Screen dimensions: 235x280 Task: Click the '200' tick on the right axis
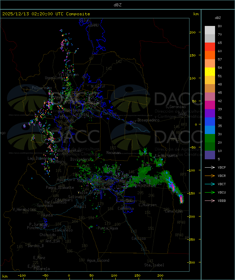point(192,32)
